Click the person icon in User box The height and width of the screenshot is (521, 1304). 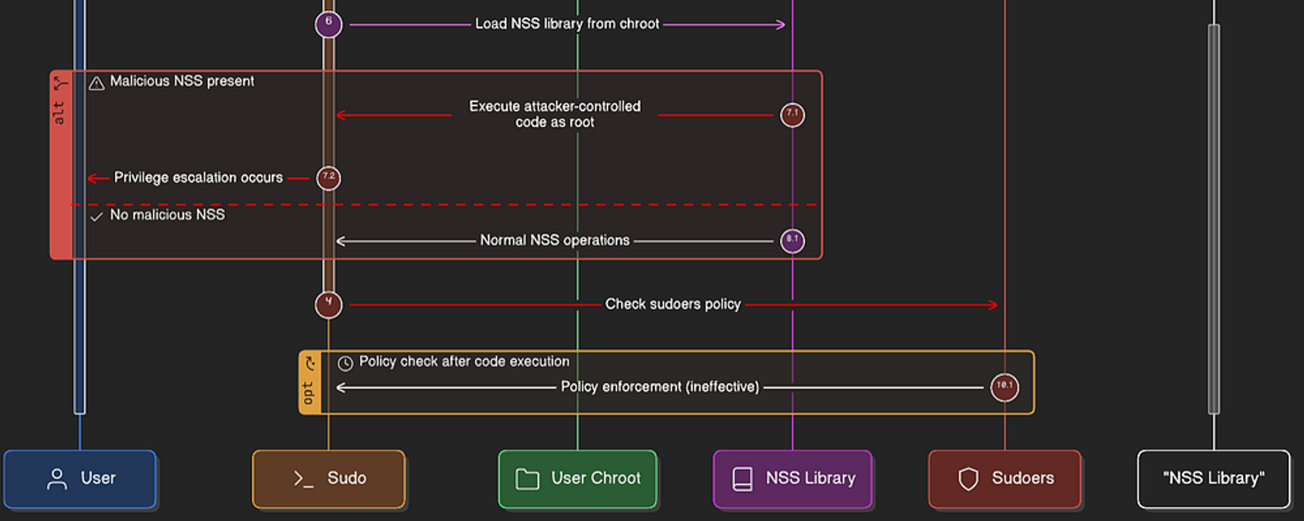[57, 479]
